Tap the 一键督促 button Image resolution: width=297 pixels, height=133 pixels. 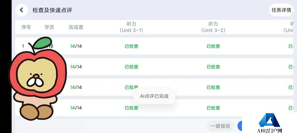[220, 126]
